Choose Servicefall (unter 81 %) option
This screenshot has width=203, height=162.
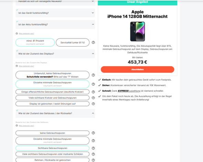tap(73, 42)
